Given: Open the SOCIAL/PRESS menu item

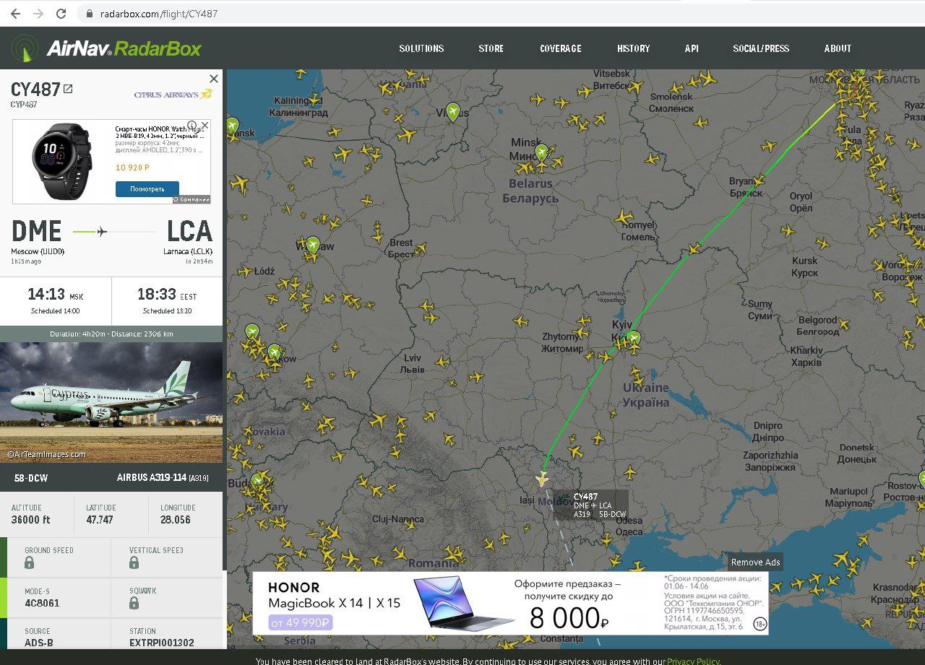Looking at the screenshot, I should click(x=761, y=48).
